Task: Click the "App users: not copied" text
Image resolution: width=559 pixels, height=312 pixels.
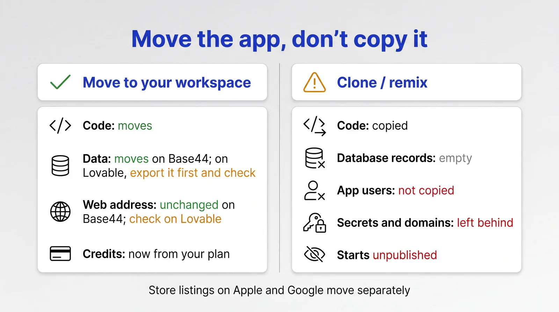Action: (x=395, y=191)
